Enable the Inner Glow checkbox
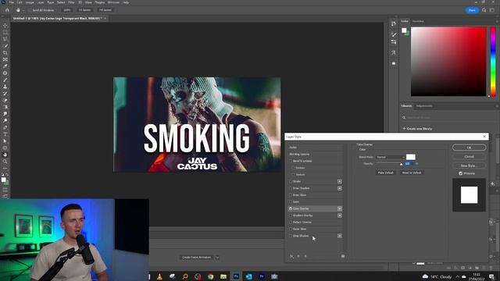This screenshot has width=500, height=281. 291,195
